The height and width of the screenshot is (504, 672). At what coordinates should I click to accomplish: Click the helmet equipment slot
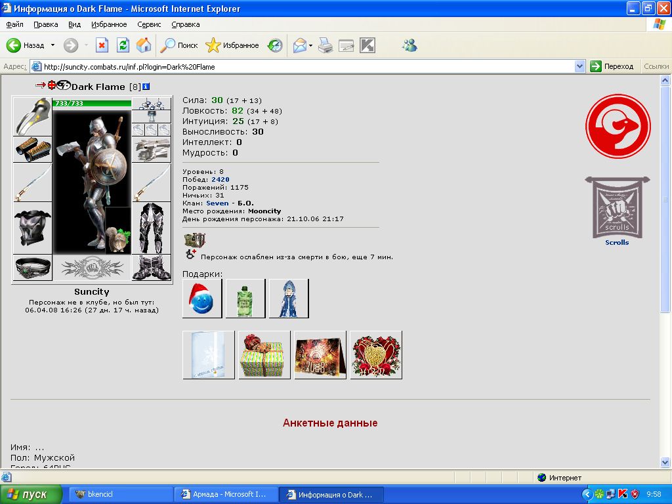pyautogui.click(x=33, y=117)
